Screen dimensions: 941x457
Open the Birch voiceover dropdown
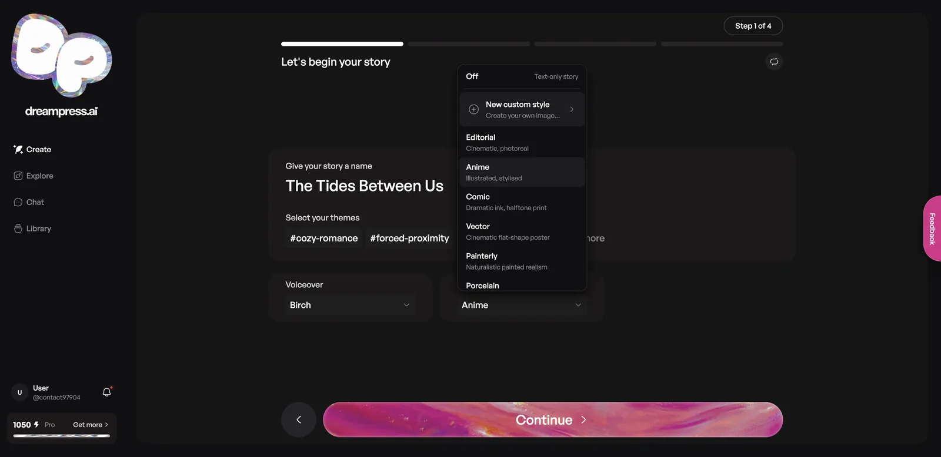(x=350, y=305)
